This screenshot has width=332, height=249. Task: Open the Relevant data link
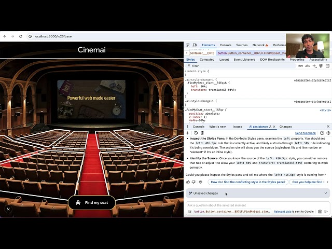pyautogui.click(x=282, y=212)
